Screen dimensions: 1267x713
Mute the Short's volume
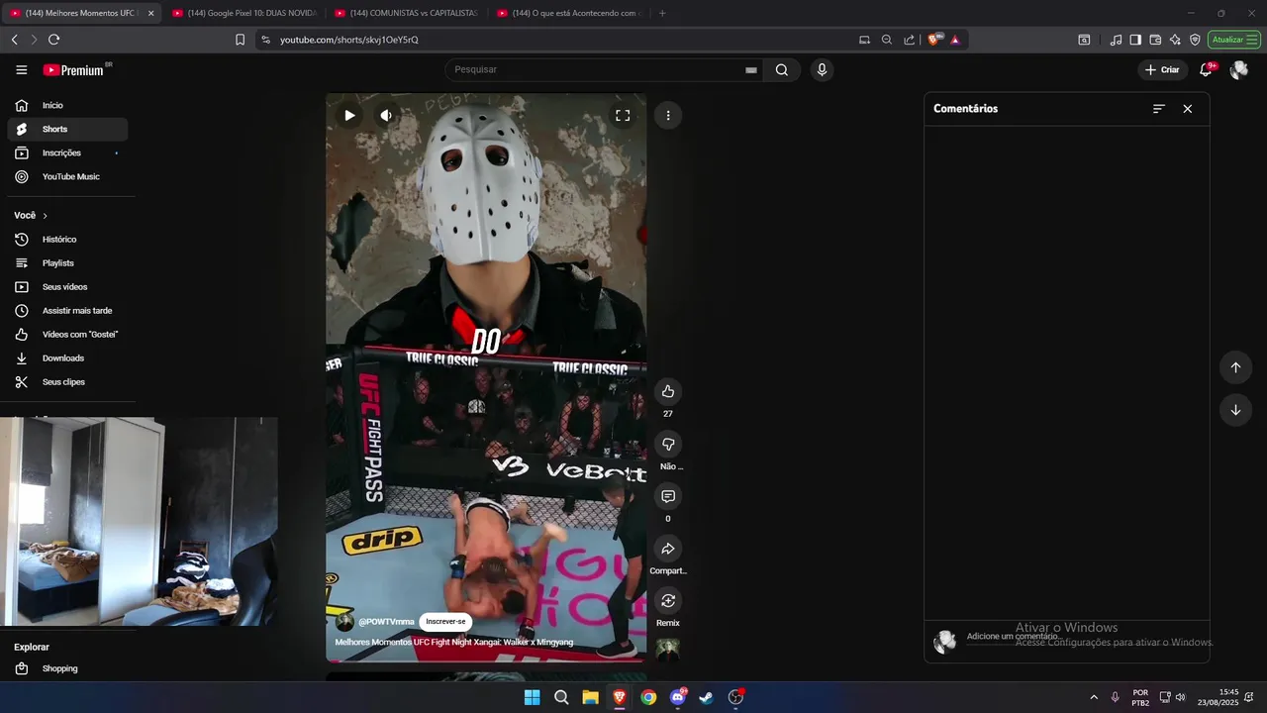[386, 115]
